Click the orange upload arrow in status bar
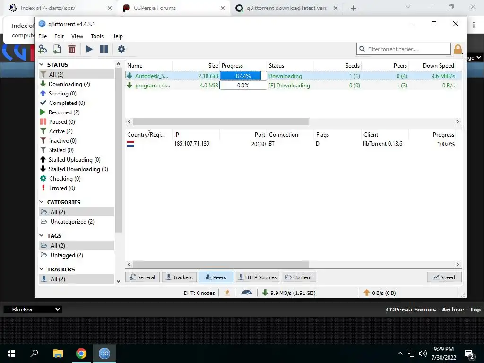Screen dimensions: 484x363 tap(366, 293)
